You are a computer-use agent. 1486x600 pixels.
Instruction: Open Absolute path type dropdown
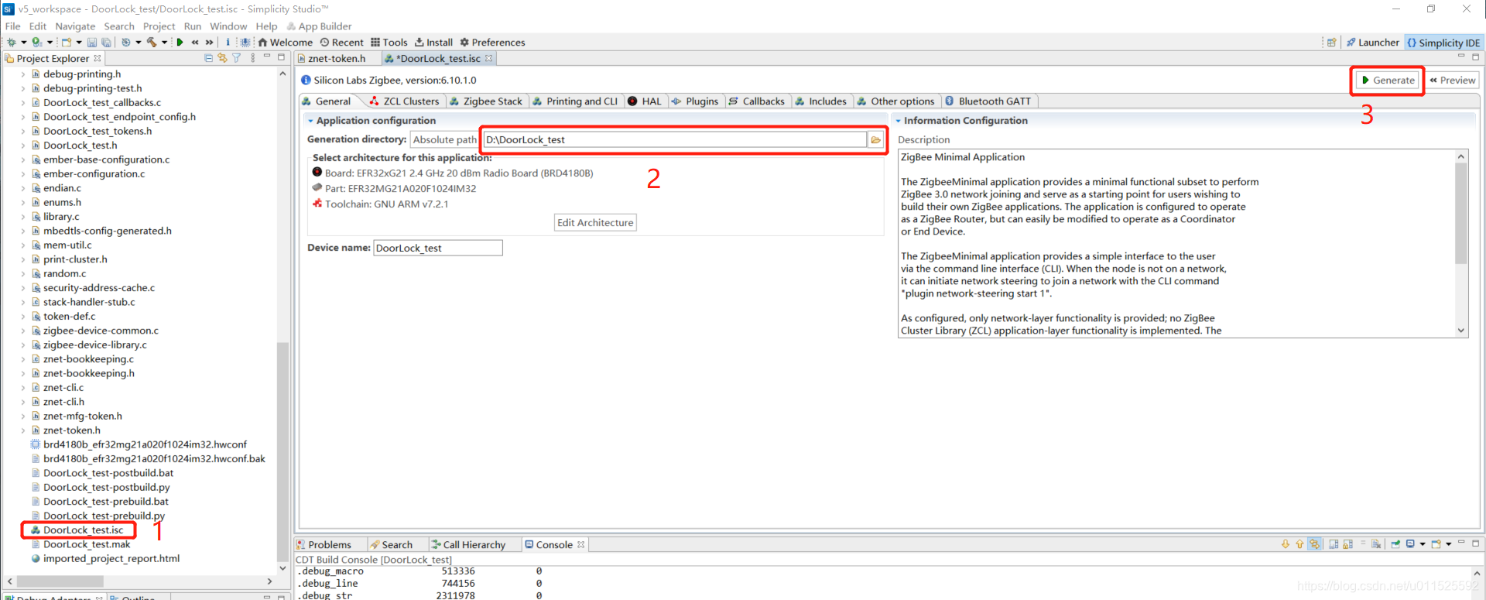pyautogui.click(x=444, y=139)
